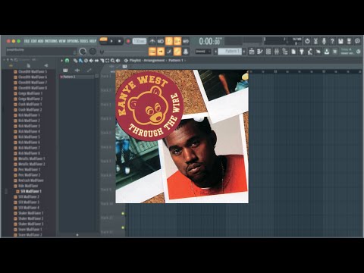364x273 pixels.
Task: Show automation clips in picker panel
Action: point(89,70)
